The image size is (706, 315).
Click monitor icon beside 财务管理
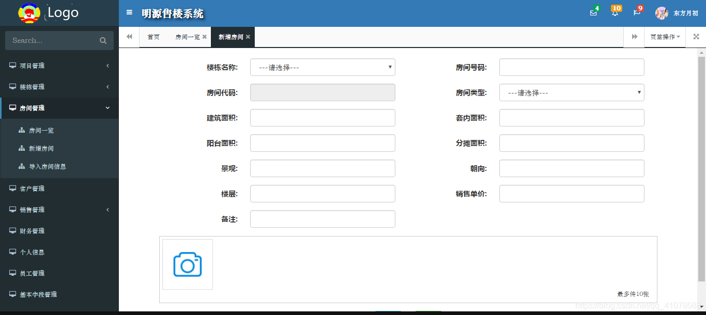pos(12,231)
